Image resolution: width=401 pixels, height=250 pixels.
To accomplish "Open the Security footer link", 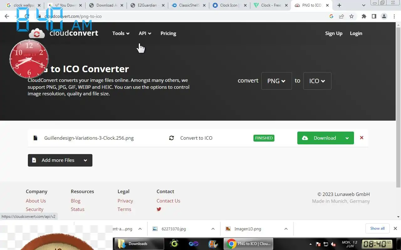I will (x=34, y=209).
